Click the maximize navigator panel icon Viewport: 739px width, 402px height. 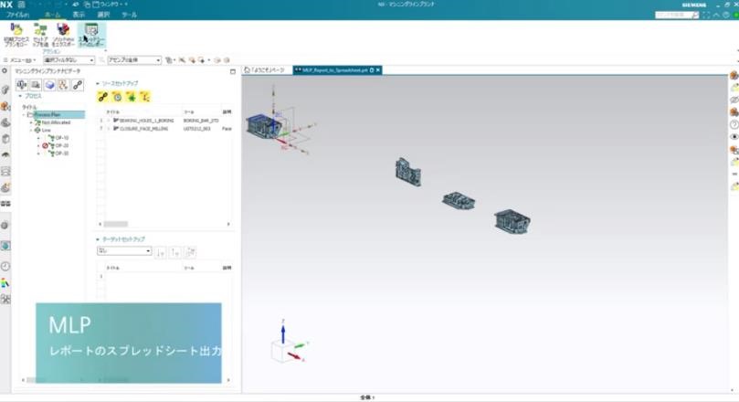[233, 71]
